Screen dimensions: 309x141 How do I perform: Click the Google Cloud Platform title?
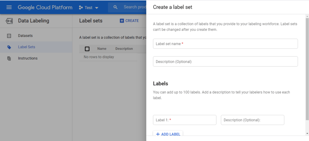pos(45,8)
